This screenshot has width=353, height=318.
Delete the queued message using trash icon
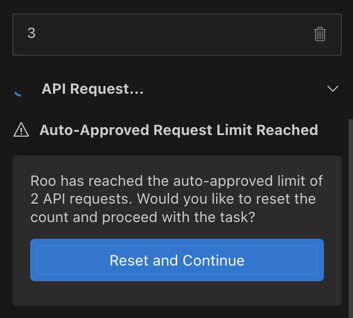320,34
